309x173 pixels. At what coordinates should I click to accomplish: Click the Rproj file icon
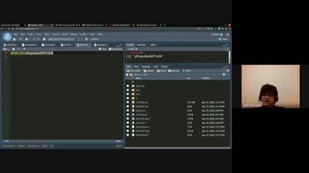pyautogui.click(x=133, y=114)
